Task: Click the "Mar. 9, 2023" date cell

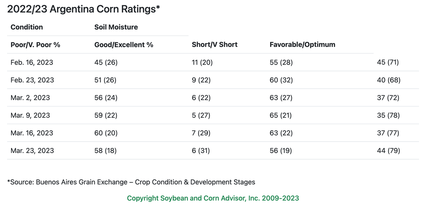Action: [30, 115]
